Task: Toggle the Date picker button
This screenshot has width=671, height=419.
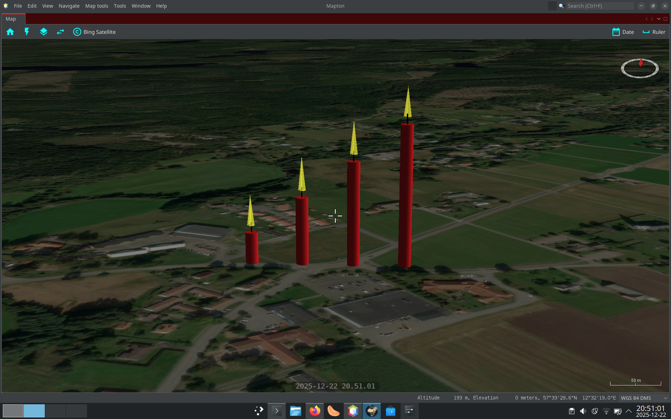Action: [x=623, y=32]
